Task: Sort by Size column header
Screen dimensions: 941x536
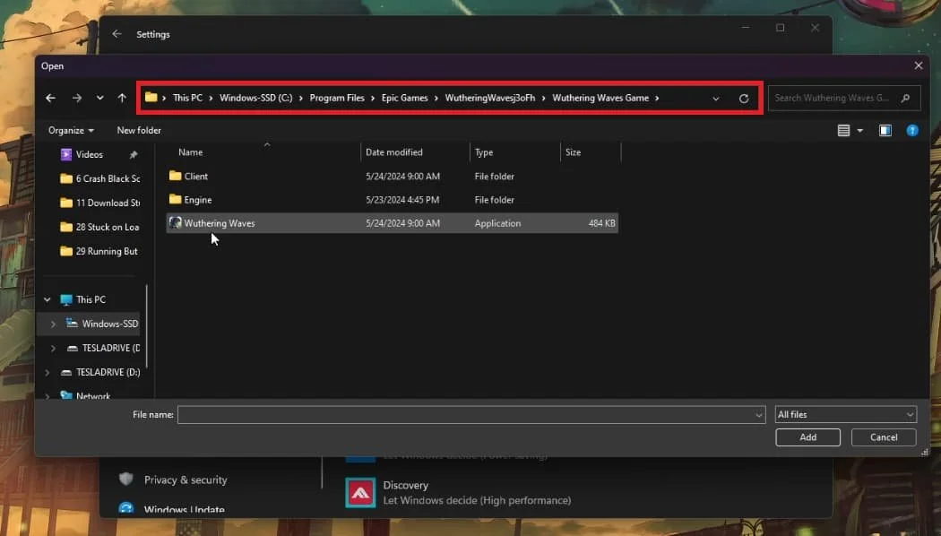Action: click(x=574, y=152)
